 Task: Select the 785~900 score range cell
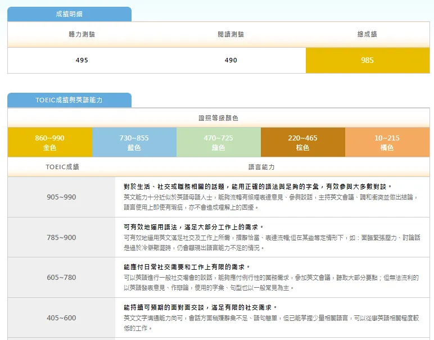(x=61, y=237)
